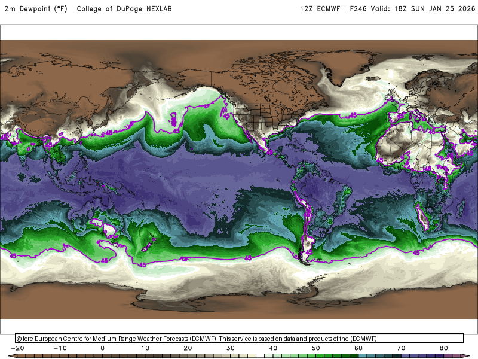
Task: Select the "40" color scale label
Action: tap(273, 348)
